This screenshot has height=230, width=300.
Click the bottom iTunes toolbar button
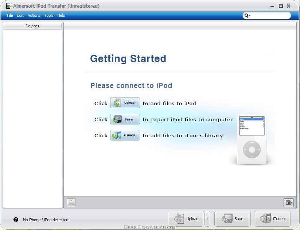(272, 219)
